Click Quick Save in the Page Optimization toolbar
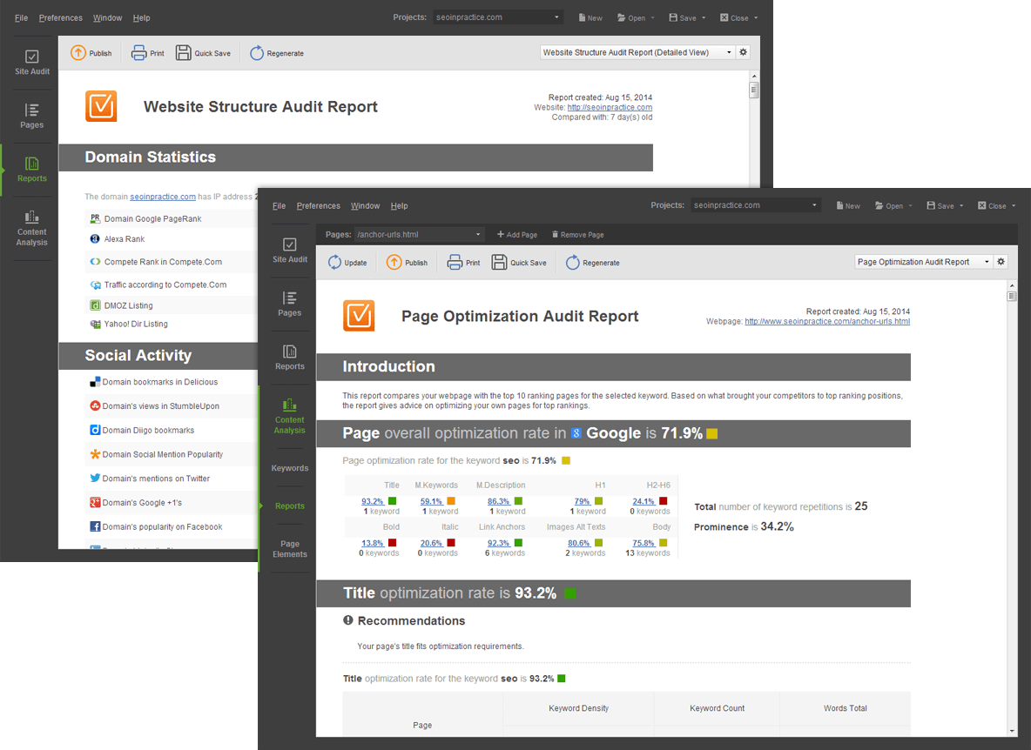 519,263
